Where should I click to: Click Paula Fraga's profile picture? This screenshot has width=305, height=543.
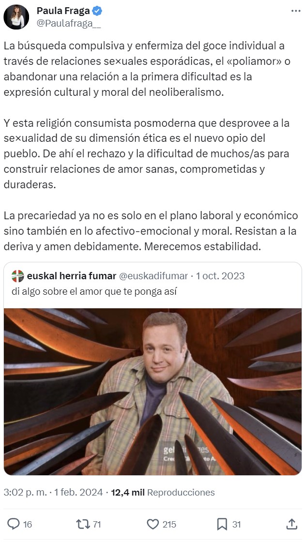pos(16,16)
